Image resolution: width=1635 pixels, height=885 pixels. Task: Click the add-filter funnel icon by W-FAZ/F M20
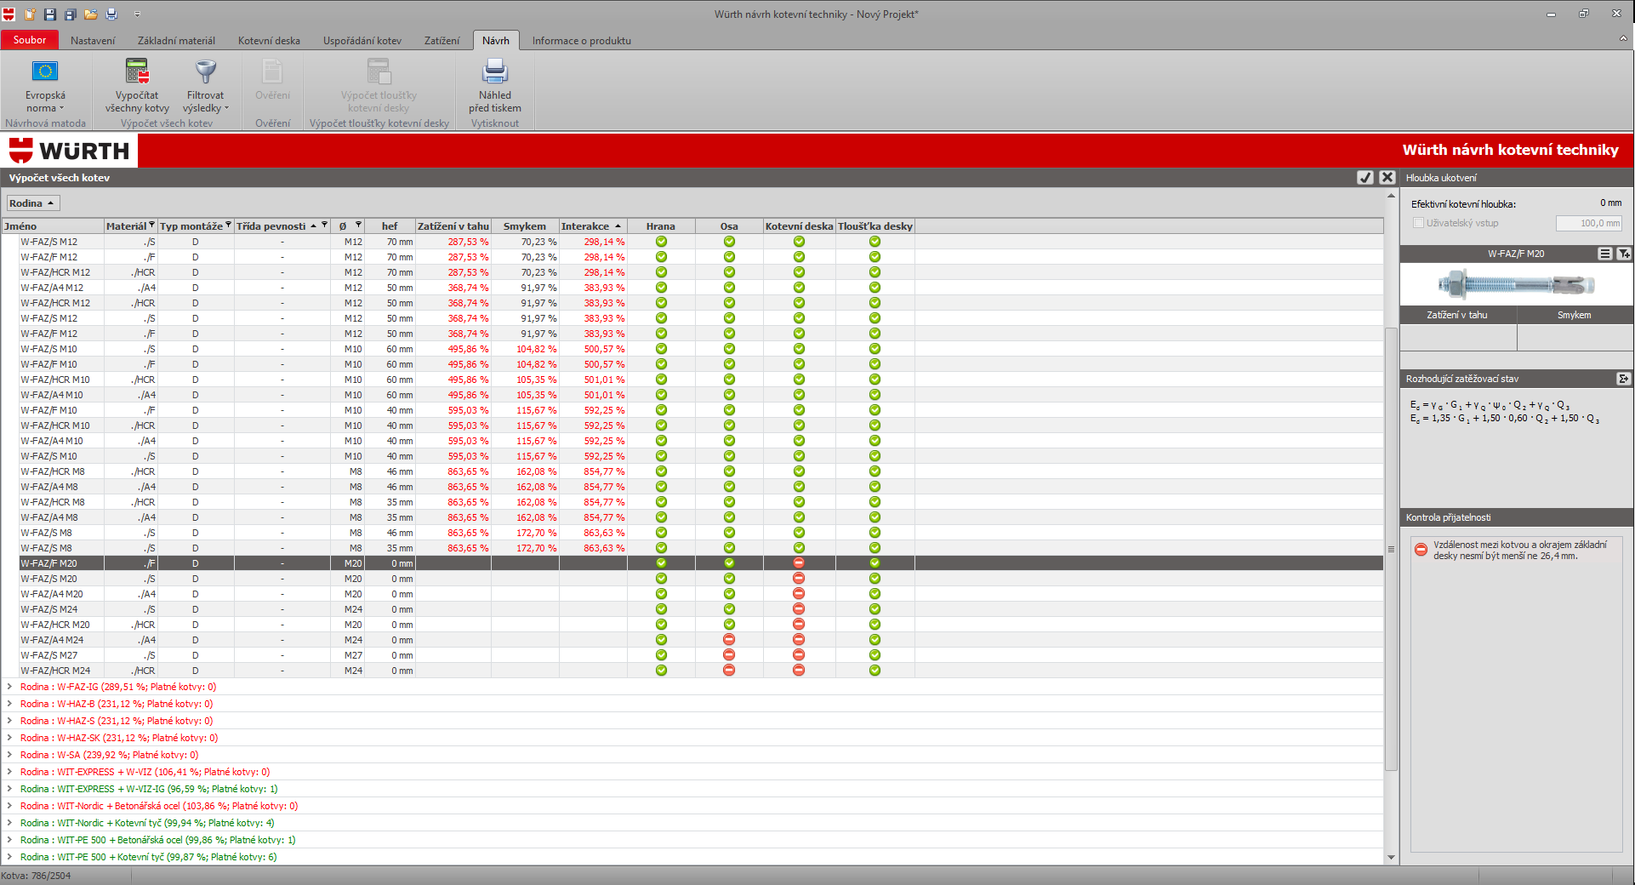(x=1624, y=254)
